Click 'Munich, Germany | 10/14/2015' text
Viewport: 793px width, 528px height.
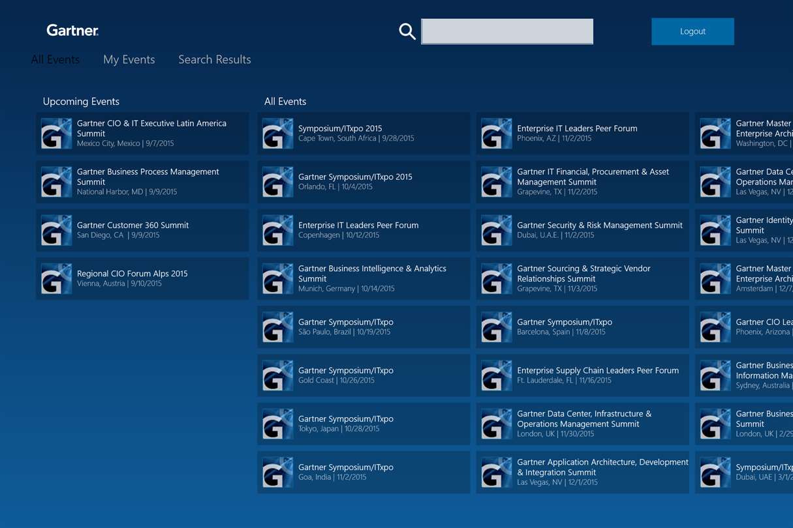347,289
